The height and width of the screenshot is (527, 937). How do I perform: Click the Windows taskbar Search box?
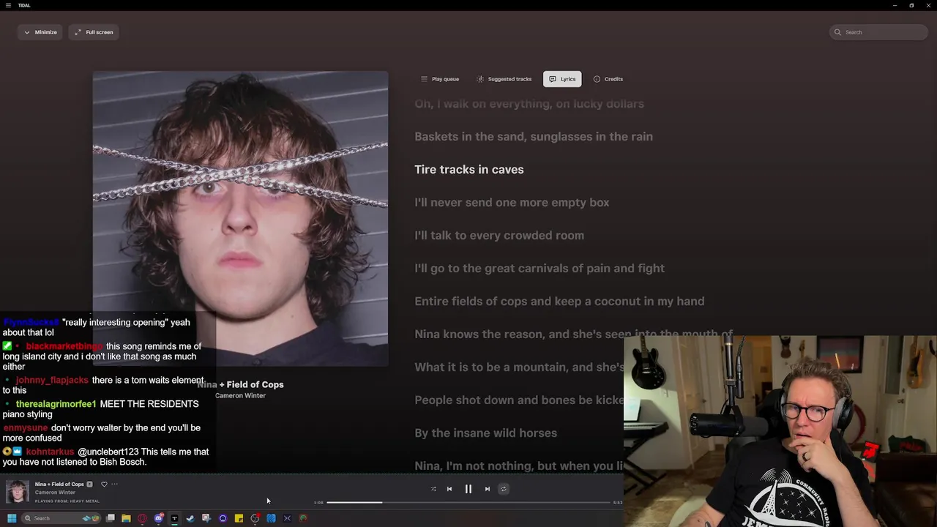pyautogui.click(x=61, y=518)
